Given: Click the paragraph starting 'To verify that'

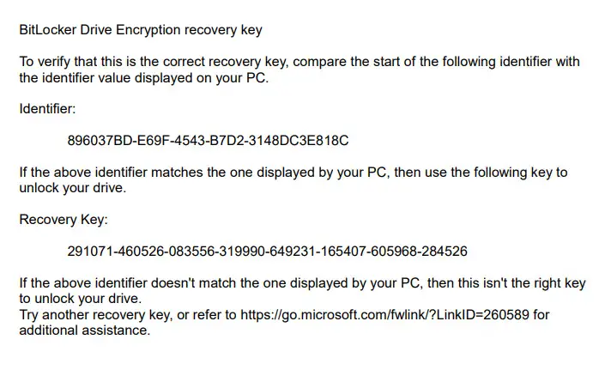Looking at the screenshot, I should coord(299,70).
